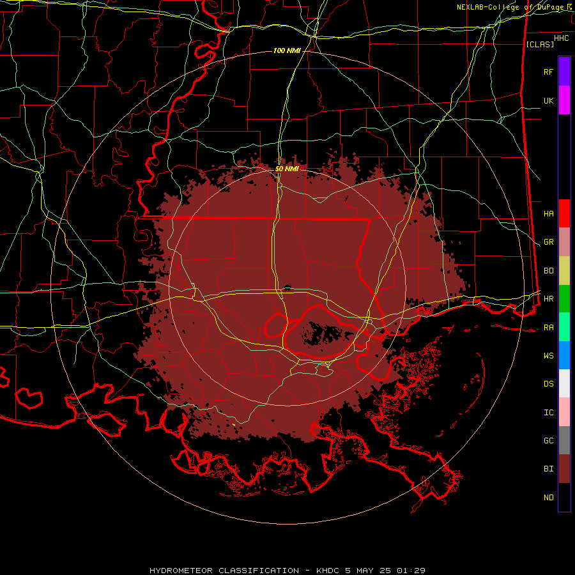
Task: Click the RA legend label
Action: click(x=548, y=328)
